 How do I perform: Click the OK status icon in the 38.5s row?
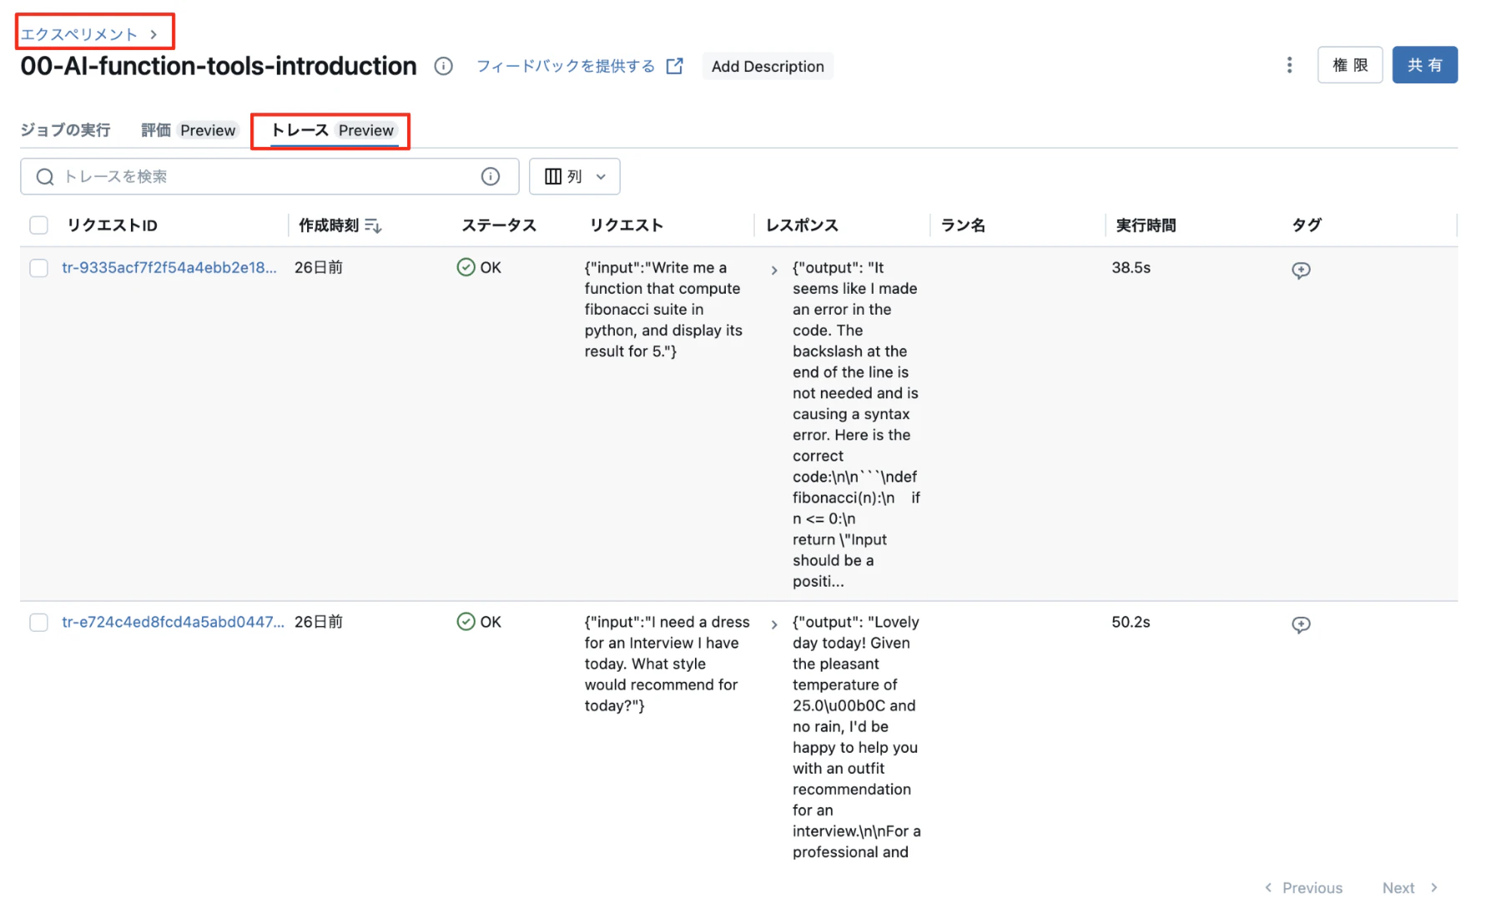click(x=466, y=267)
